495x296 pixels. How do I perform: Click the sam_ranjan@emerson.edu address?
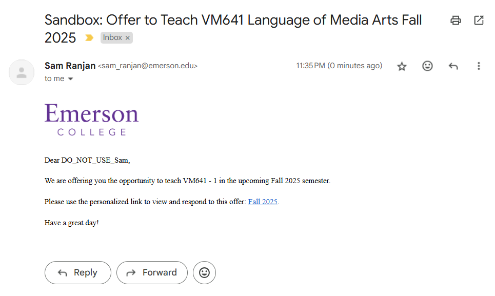(148, 66)
